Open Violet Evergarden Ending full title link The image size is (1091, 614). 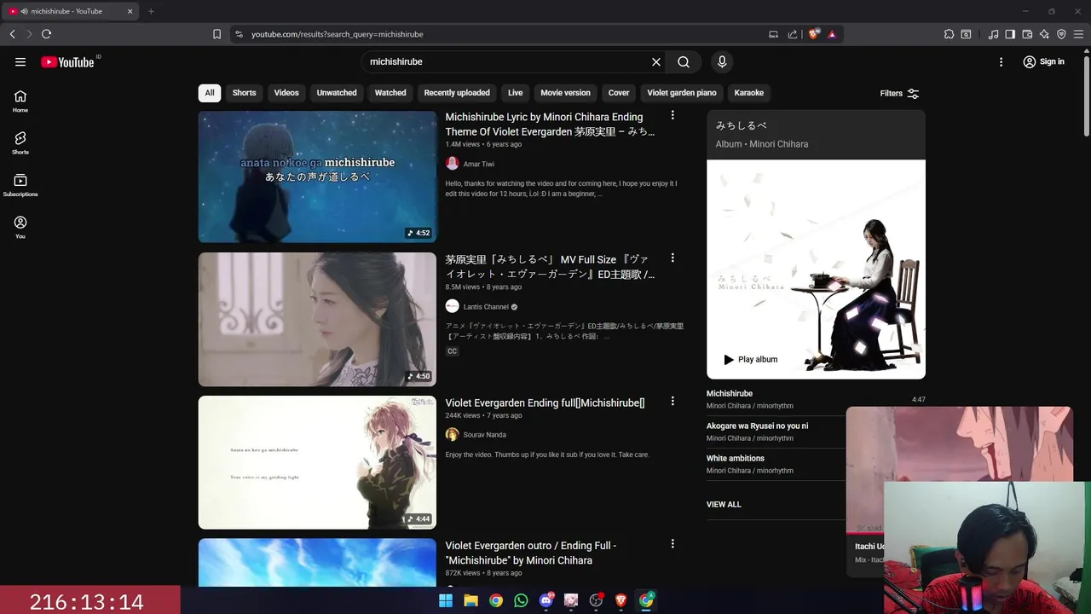[x=545, y=403]
